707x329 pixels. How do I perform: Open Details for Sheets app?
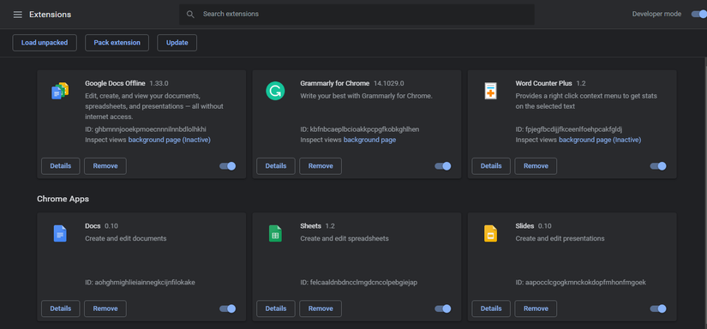[x=275, y=308]
